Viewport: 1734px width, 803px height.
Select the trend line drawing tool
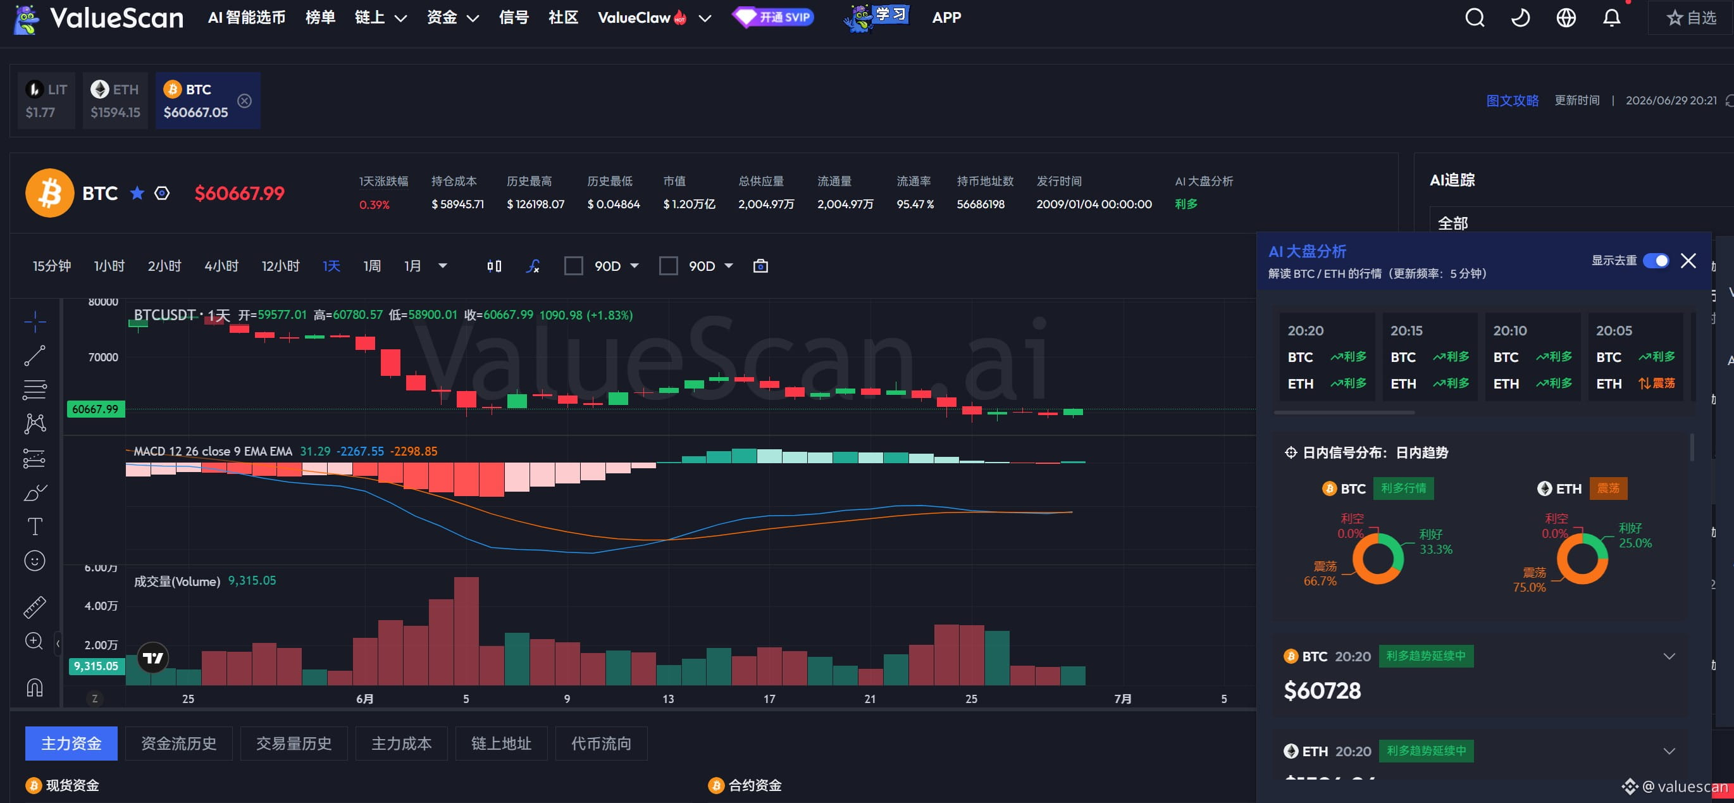point(35,356)
